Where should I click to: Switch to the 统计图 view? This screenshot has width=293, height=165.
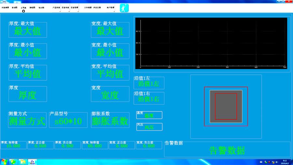tap(42, 7)
